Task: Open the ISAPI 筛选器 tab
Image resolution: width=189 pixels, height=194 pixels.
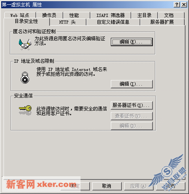Action: pyautogui.click(x=110, y=15)
